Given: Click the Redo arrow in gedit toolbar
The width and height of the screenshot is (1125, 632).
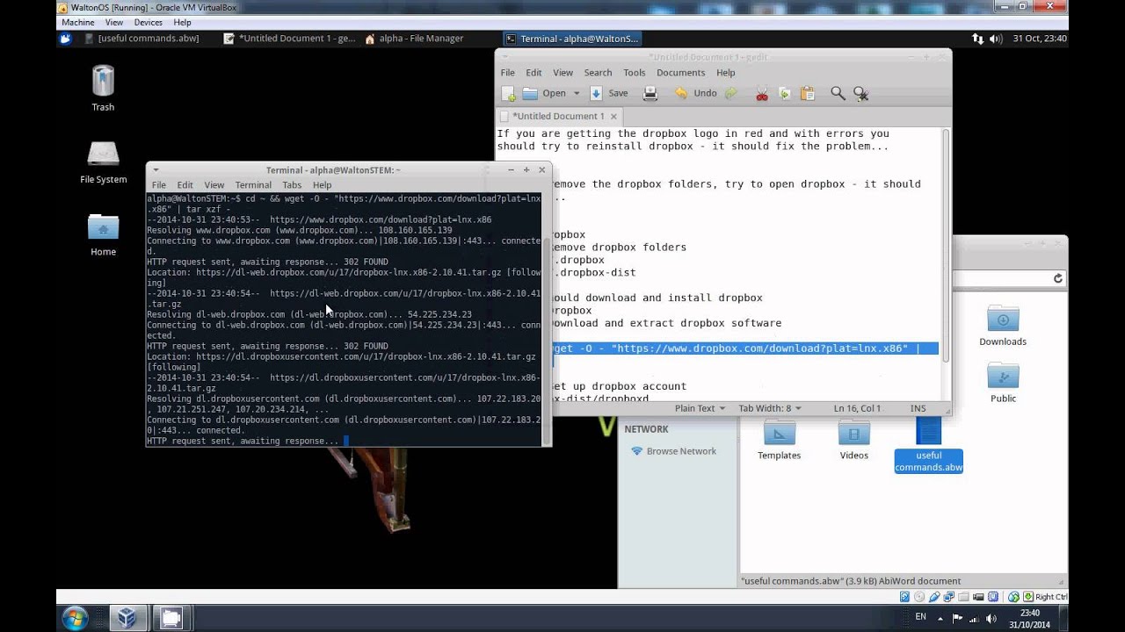Looking at the screenshot, I should pos(731,93).
